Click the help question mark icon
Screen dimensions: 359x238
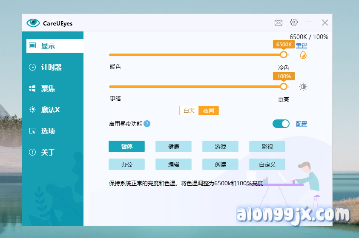click(147, 124)
